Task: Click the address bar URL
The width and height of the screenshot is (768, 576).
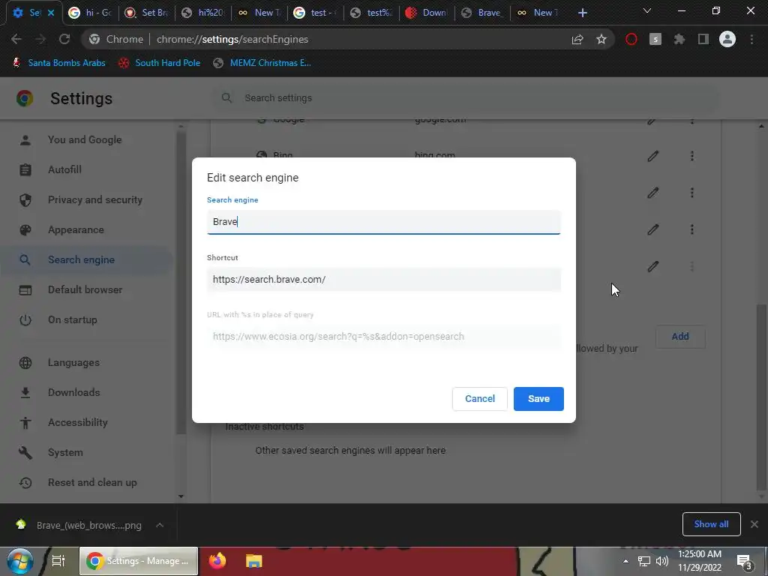Action: 232,39
